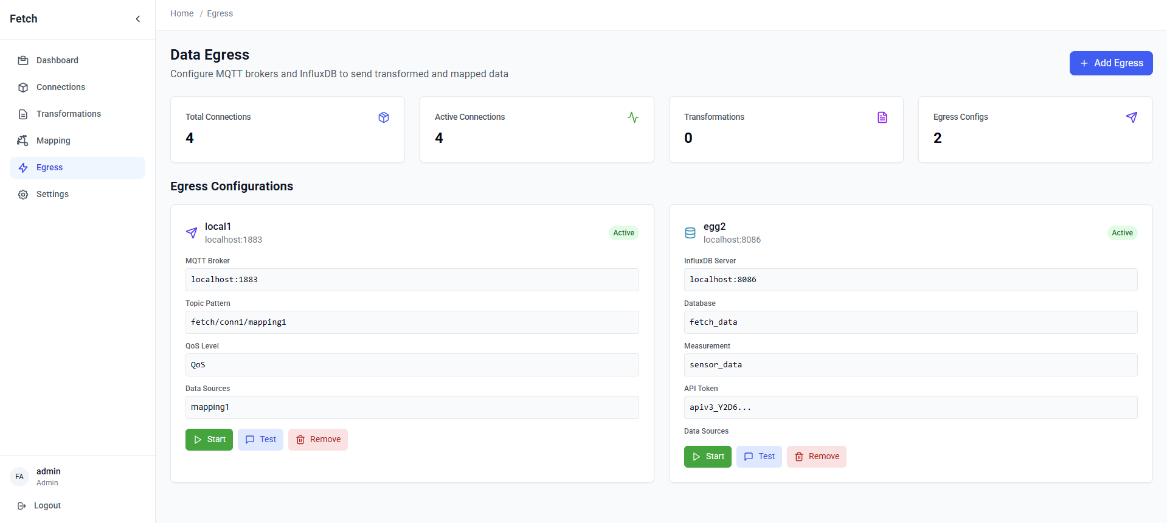The image size is (1167, 523).
Task: Click the database icon beside egg2
Action: click(690, 233)
